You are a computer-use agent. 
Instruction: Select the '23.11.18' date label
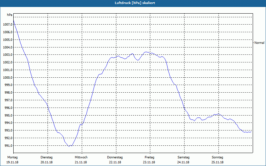coord(149,162)
